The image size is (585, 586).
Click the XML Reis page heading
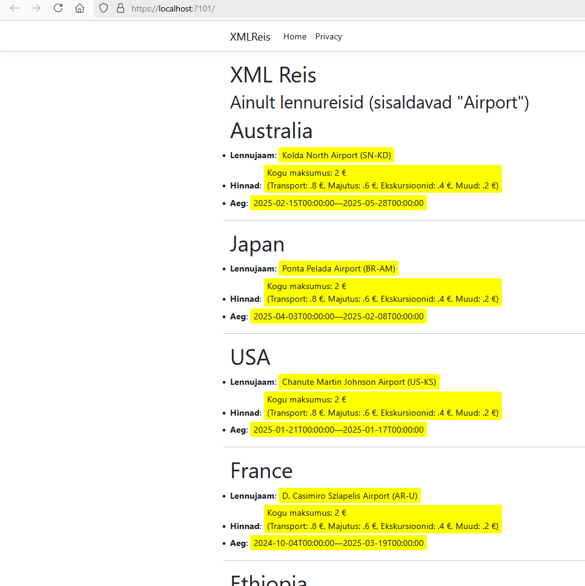273,75
